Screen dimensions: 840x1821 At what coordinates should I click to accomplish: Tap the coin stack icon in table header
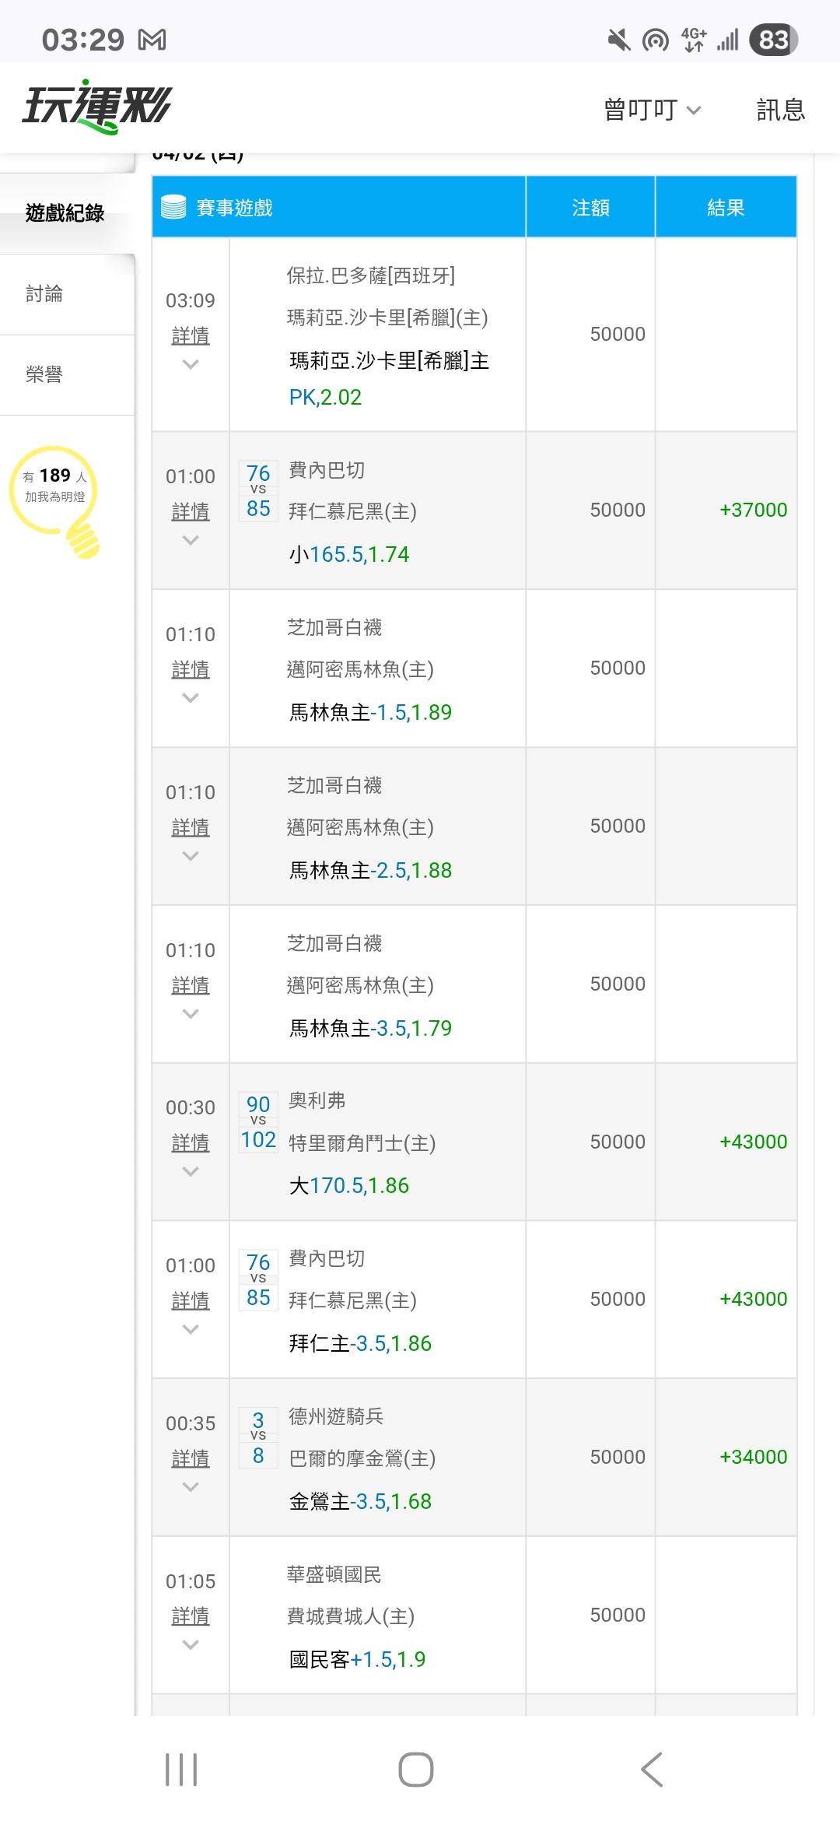click(x=173, y=208)
